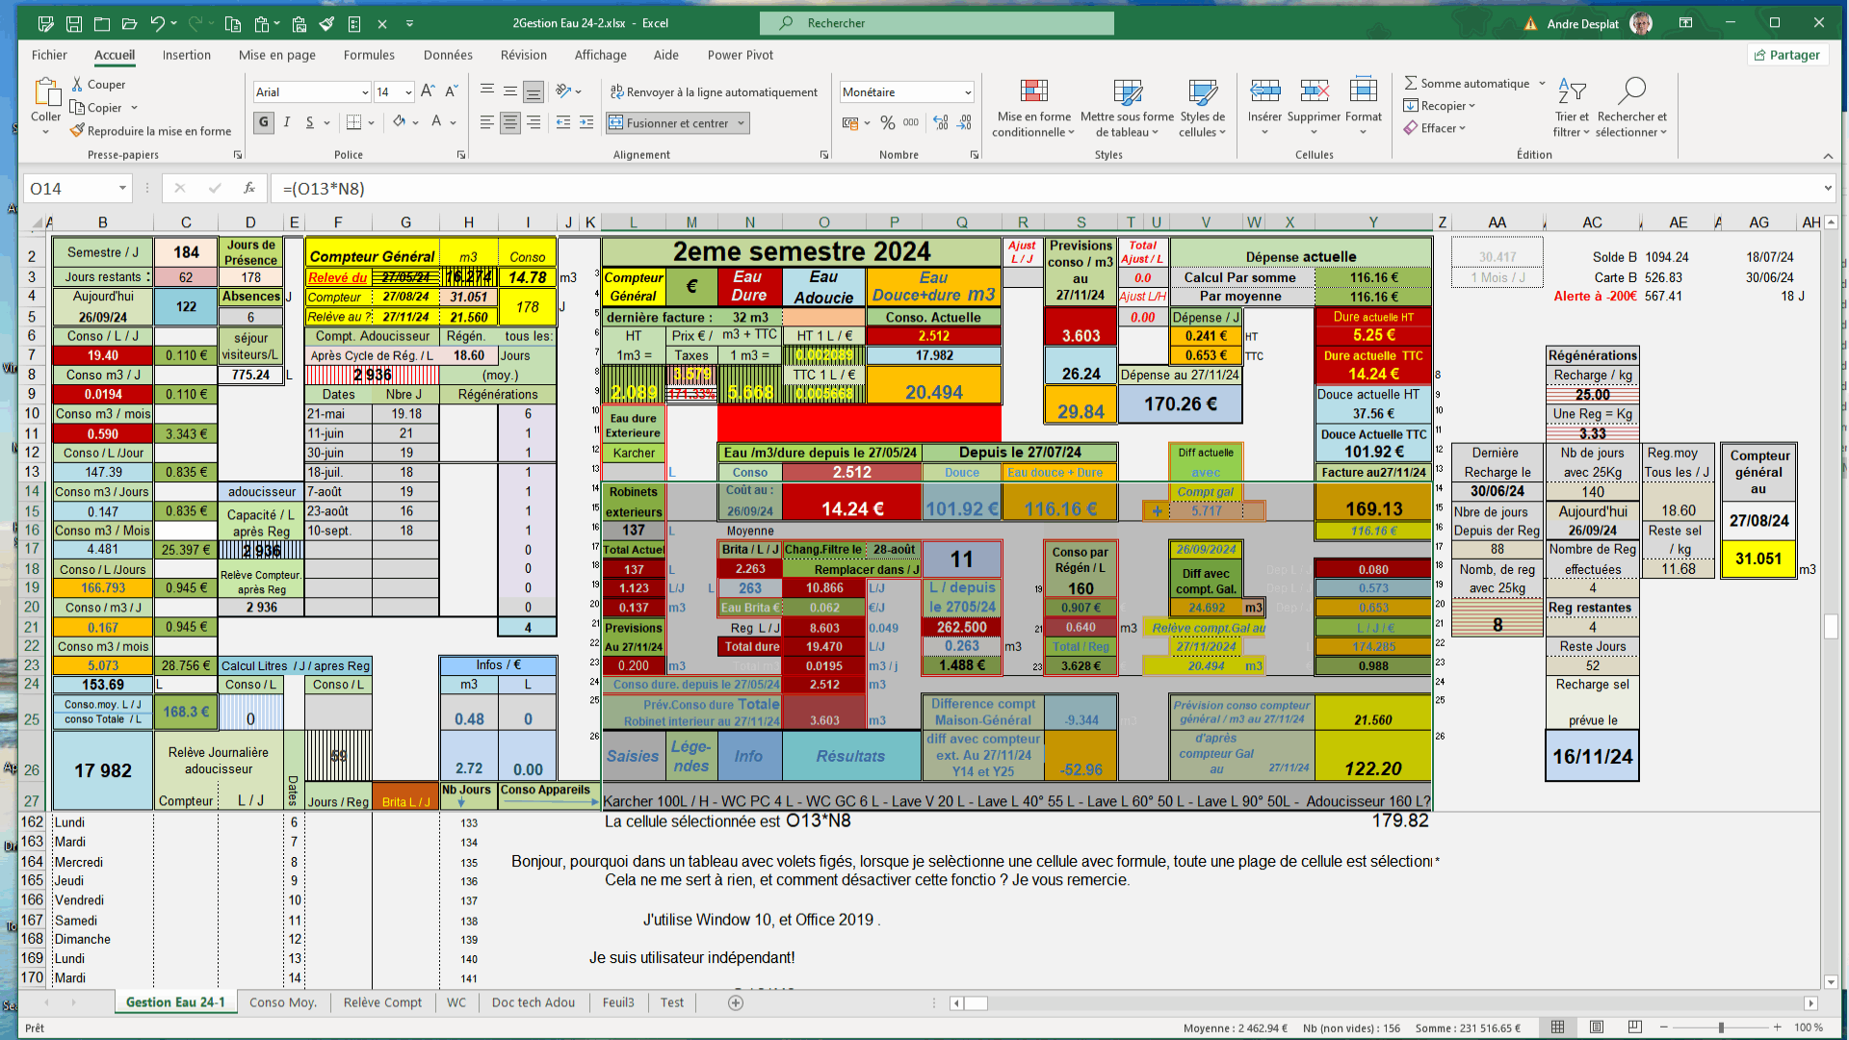
Task: Save the workbook from the quick access toolbar
Action: 74,23
